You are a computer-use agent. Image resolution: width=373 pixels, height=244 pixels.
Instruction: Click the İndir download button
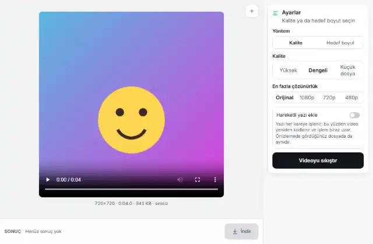241,231
